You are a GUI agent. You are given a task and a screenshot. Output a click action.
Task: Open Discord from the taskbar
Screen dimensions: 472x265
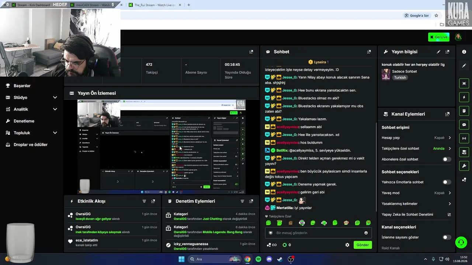(269, 259)
